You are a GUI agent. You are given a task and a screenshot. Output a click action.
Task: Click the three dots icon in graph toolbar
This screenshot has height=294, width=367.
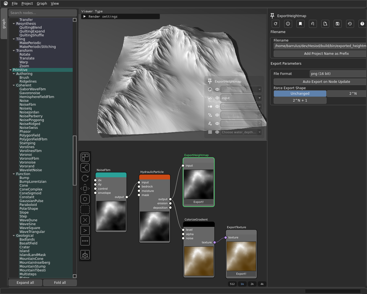point(85,241)
